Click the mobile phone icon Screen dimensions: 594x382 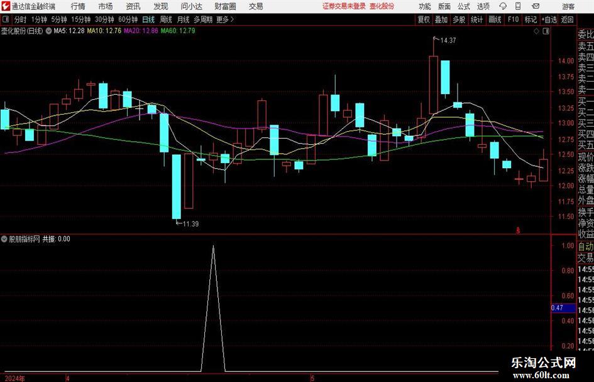tap(518, 6)
